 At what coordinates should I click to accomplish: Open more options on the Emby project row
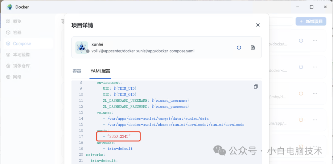click(315, 93)
